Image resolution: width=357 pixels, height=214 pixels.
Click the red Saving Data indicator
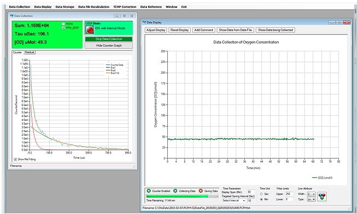[x=201, y=191]
